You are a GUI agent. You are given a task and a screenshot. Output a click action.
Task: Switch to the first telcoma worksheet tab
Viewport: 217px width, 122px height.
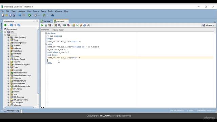[47, 21]
